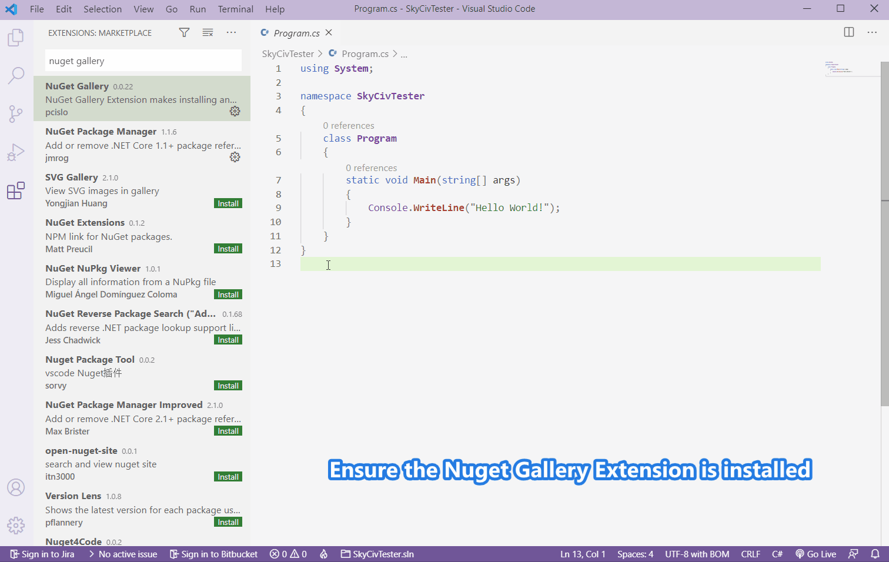This screenshot has height=562, width=889.
Task: Split the editor
Action: click(849, 32)
